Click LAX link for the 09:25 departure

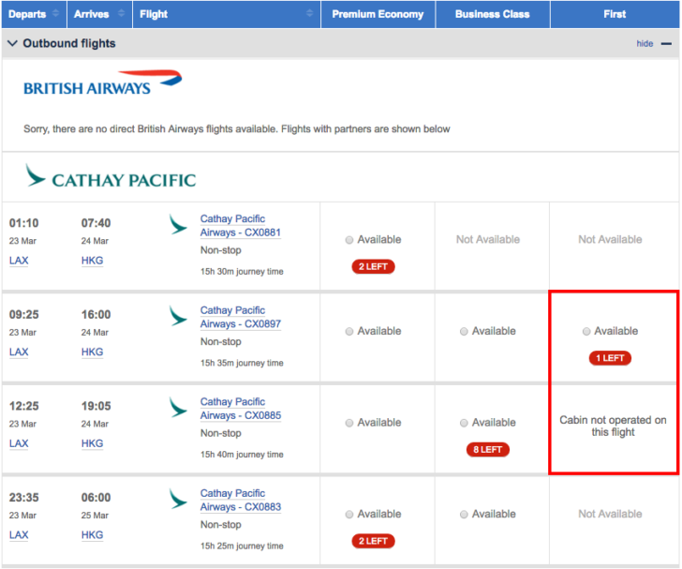[x=19, y=352]
